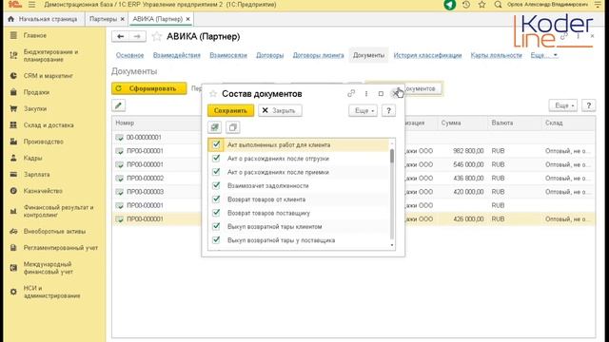Uncheck Возврат товаров поставщику
The height and width of the screenshot is (342, 609).
(x=216, y=213)
